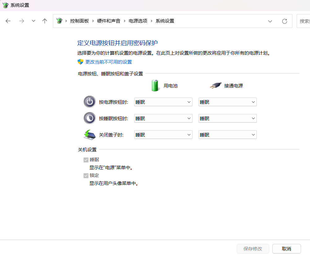Click 硬件和声音 in the breadcrumb path

tap(109, 21)
